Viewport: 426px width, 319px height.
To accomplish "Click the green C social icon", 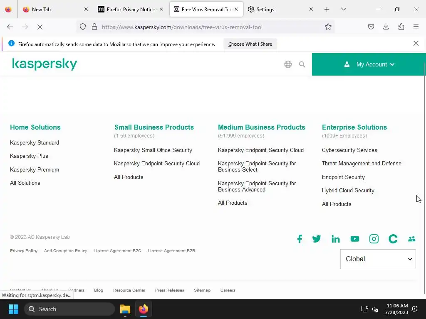I will (393, 239).
